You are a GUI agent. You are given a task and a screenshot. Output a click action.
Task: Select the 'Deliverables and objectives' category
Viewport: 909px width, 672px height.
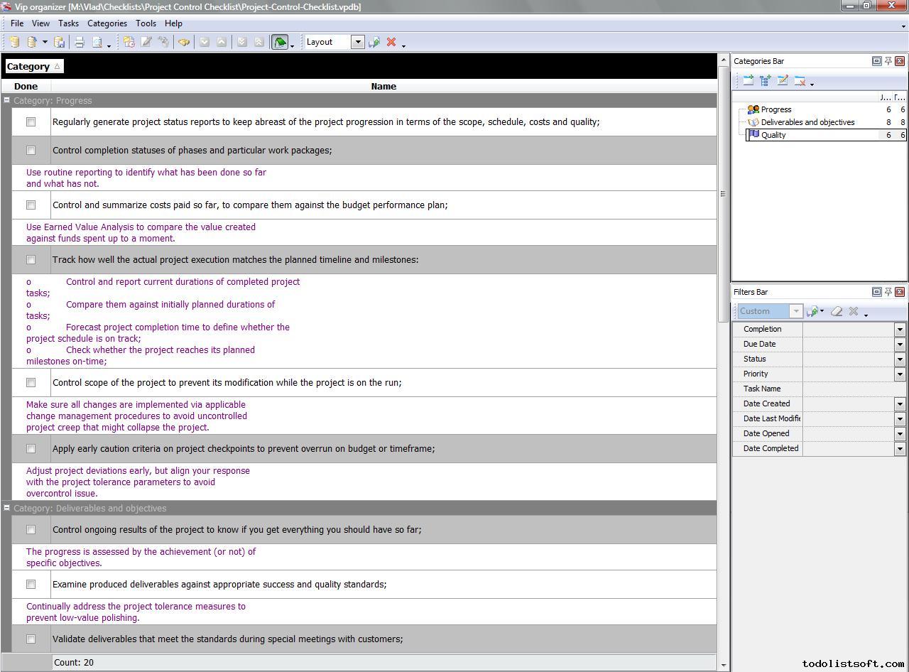pos(807,122)
